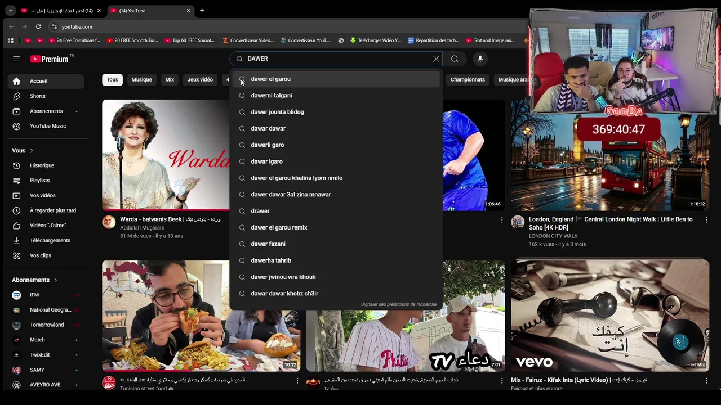The image size is (721, 405).
Task: Select the Championnats filter chip
Action: pyautogui.click(x=468, y=79)
